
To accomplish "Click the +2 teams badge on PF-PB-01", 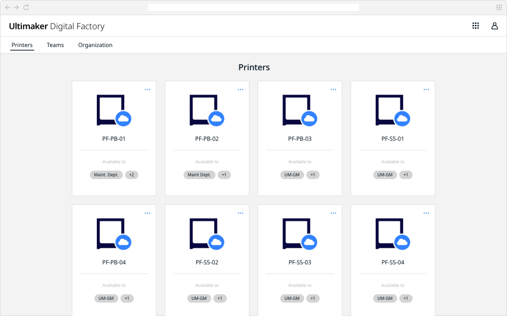I will point(132,175).
